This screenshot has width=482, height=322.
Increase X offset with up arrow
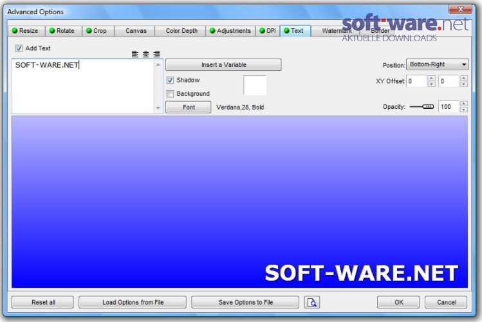point(431,78)
